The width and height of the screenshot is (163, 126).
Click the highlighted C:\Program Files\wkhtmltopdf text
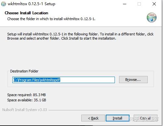[37, 80]
